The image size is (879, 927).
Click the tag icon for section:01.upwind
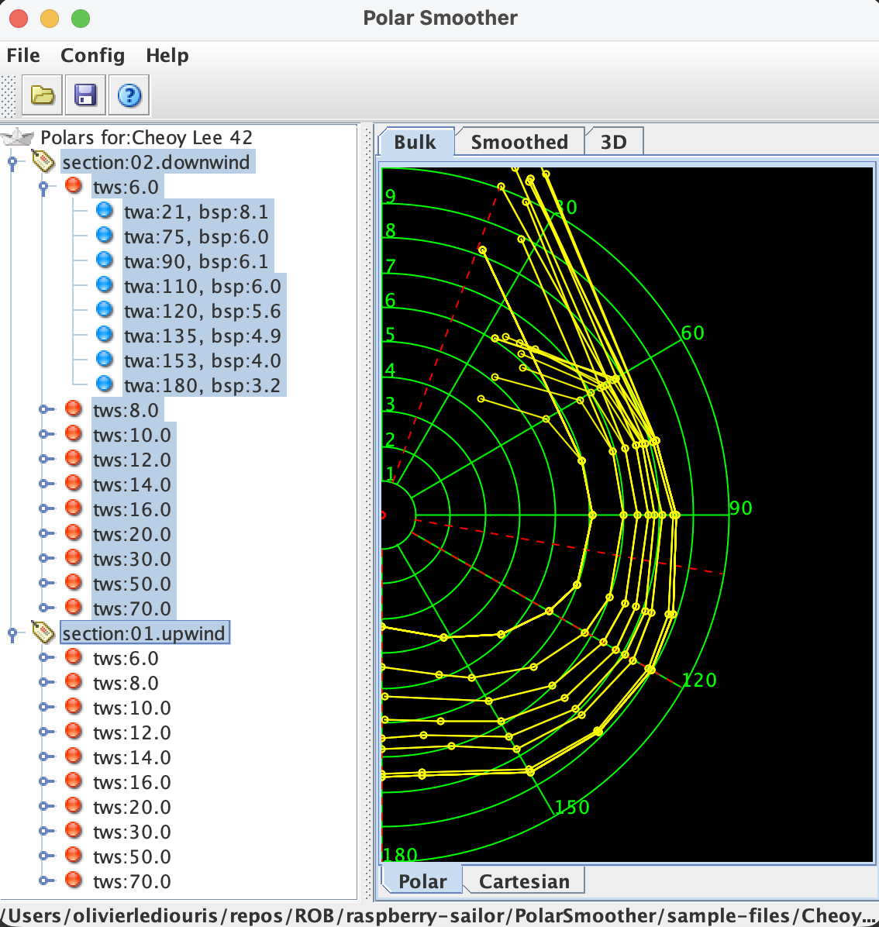43,633
